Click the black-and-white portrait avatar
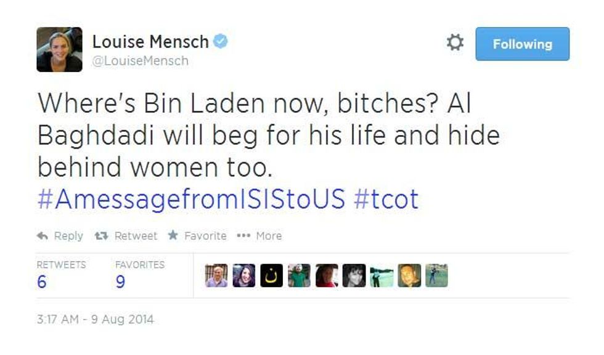The width and height of the screenshot is (604, 355). pos(354,275)
